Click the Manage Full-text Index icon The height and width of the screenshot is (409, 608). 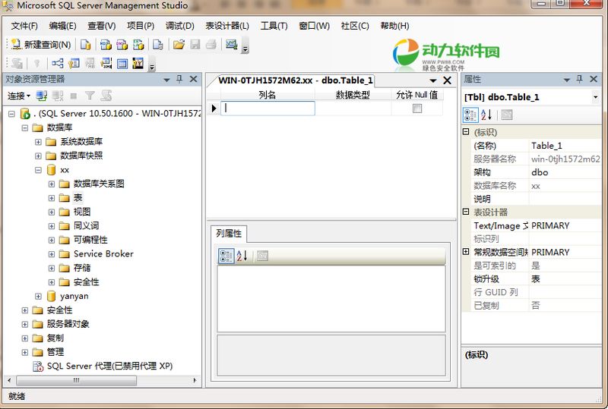(x=90, y=63)
